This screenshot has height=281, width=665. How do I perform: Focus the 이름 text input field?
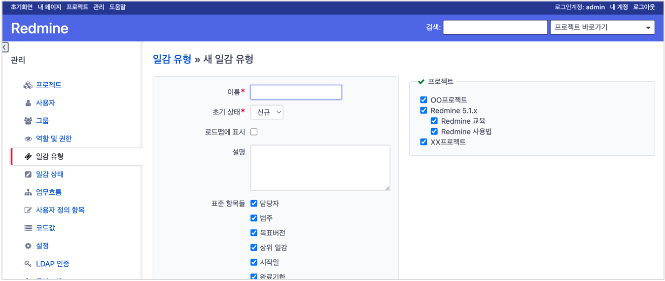296,92
